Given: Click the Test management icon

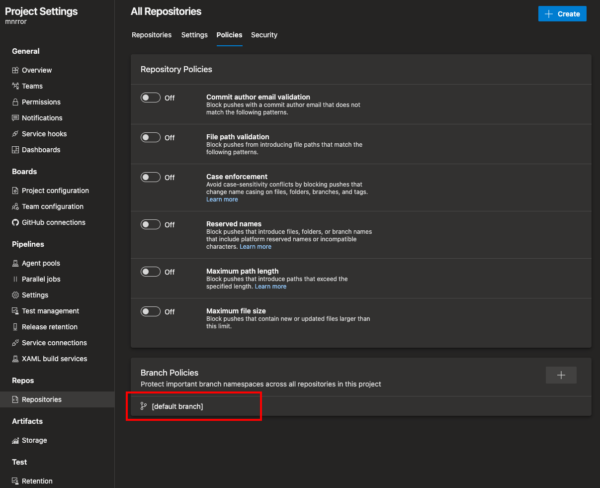Looking at the screenshot, I should (x=15, y=311).
